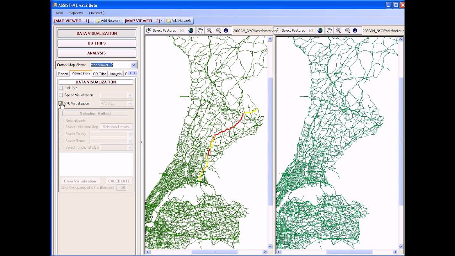
Task: Enable the Speed Visualization checkbox
Action: click(61, 95)
